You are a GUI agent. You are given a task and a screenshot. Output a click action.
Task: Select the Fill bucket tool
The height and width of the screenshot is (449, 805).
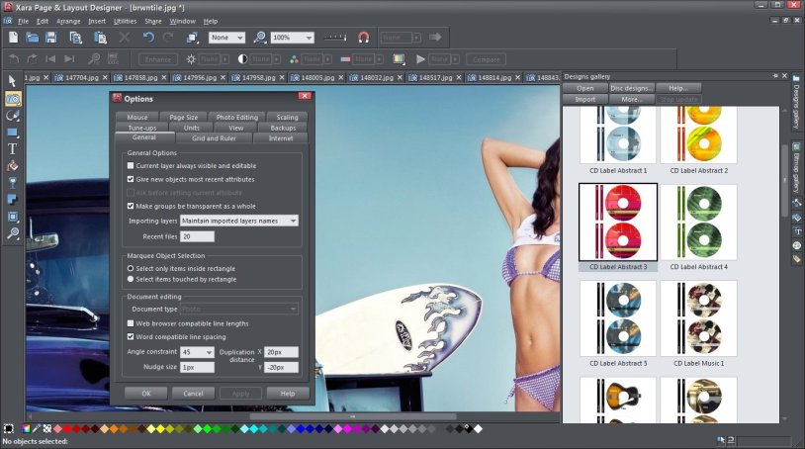tap(13, 165)
